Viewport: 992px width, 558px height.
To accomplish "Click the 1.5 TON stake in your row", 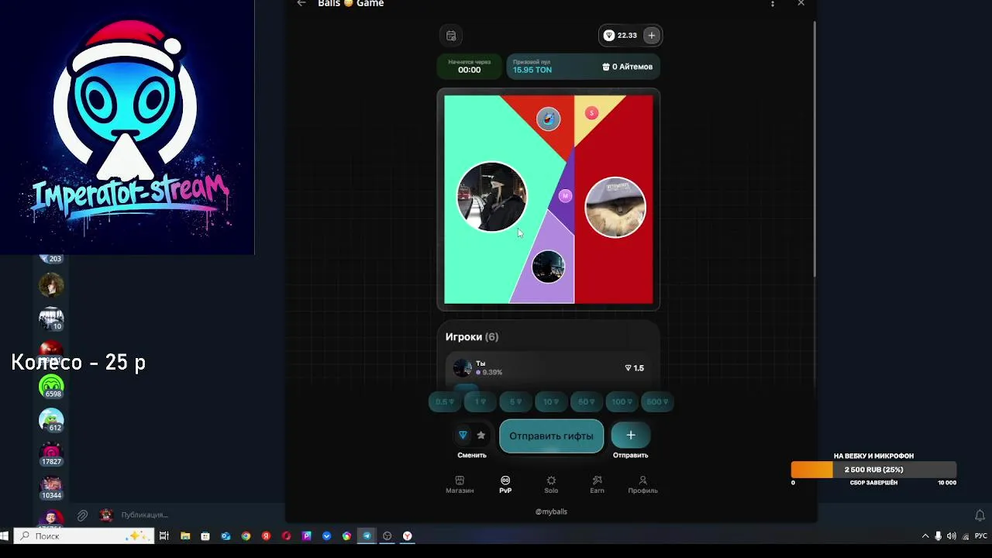I will point(634,368).
